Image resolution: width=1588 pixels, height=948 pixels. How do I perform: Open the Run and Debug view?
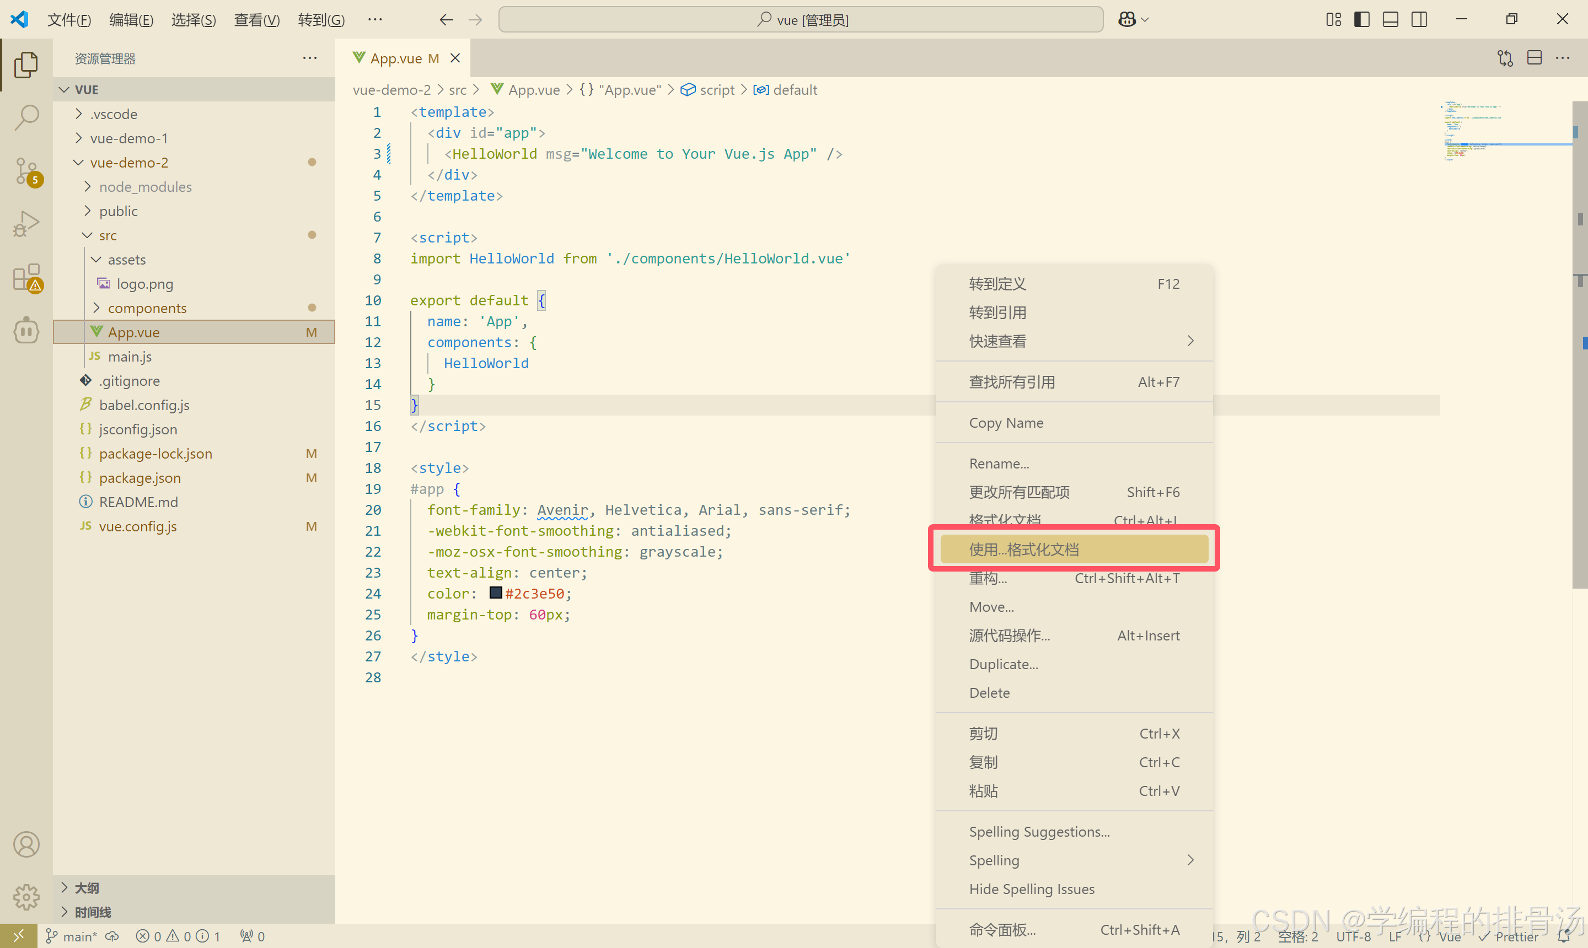coord(26,224)
